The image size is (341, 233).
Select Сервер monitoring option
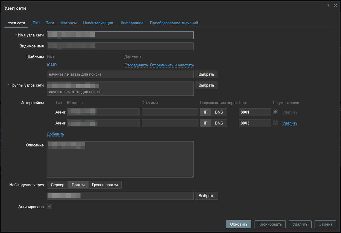tap(58, 185)
